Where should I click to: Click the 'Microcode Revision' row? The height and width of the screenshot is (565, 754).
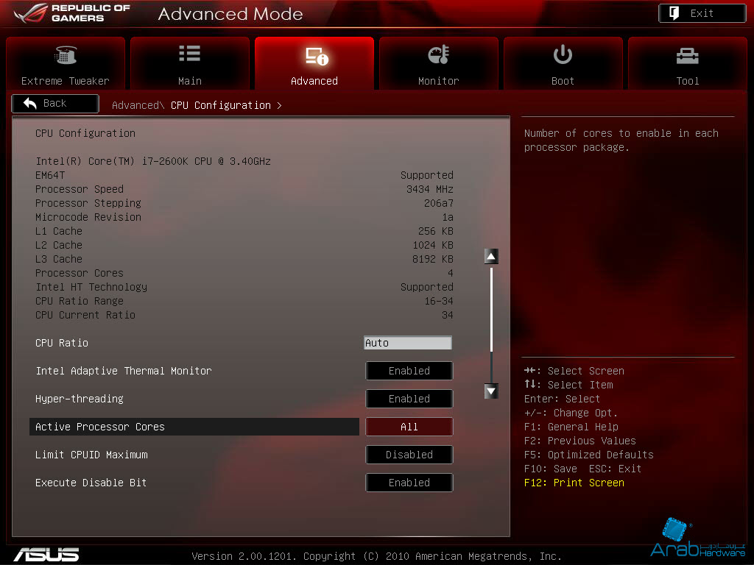coord(244,217)
